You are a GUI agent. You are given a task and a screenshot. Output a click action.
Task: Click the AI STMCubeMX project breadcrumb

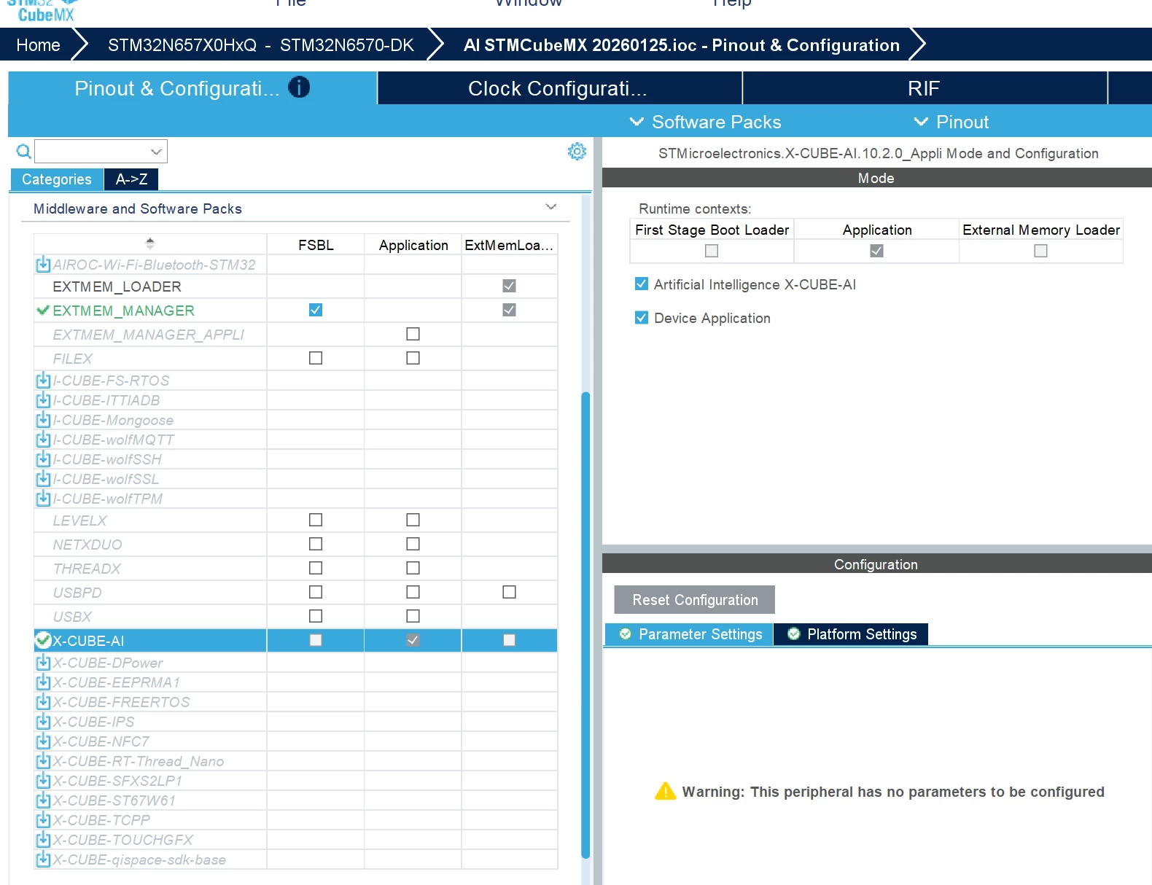pyautogui.click(x=681, y=45)
